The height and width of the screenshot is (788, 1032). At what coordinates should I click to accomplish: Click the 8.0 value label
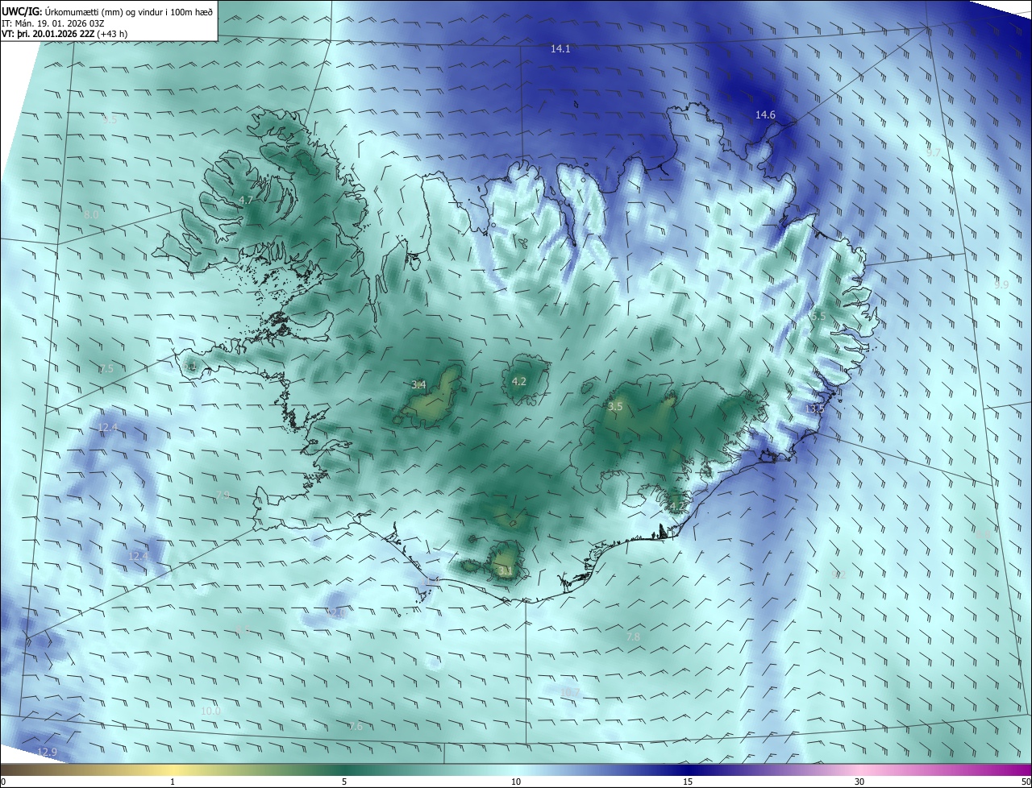click(91, 215)
